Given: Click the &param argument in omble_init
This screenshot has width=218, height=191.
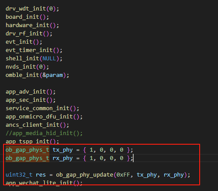Looking at the screenshot, I should point(52,75).
